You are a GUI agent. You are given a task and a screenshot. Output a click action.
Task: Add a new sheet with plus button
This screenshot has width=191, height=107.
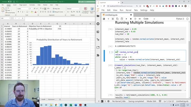[x=60, y=99]
